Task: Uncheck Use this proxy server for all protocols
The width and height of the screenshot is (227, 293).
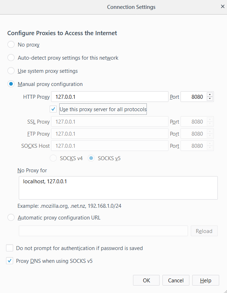Action: point(53,109)
